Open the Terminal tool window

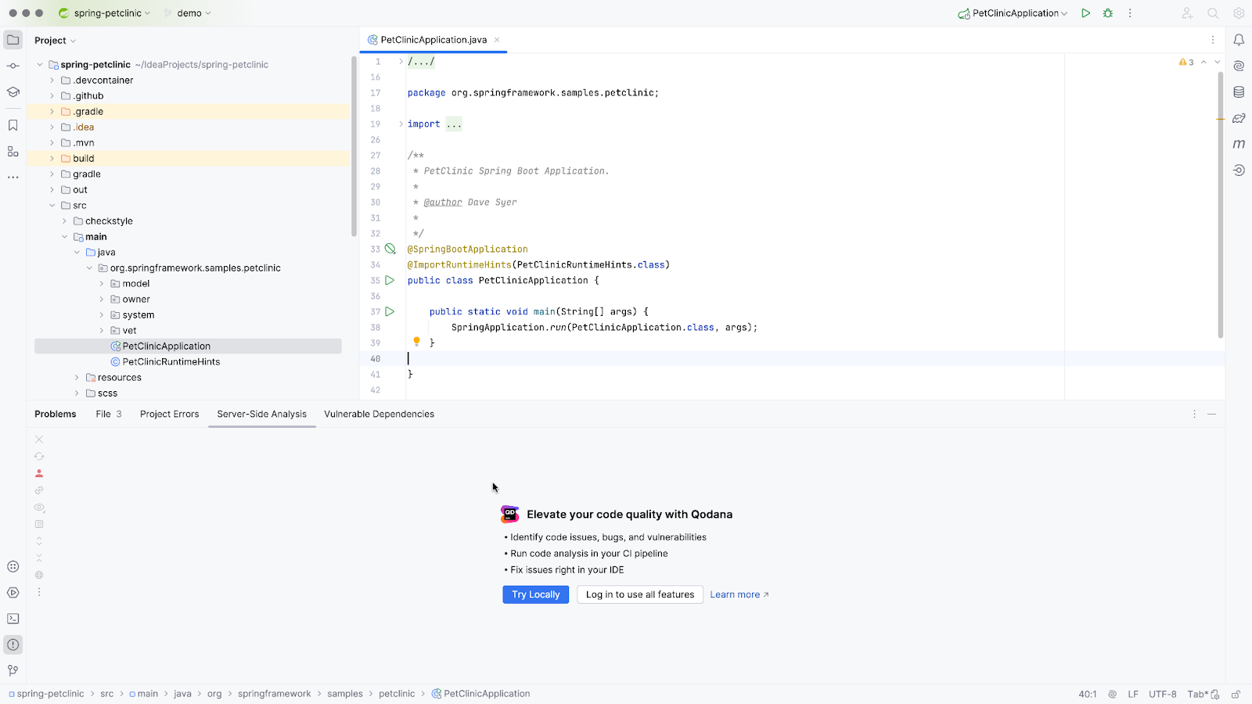13,619
